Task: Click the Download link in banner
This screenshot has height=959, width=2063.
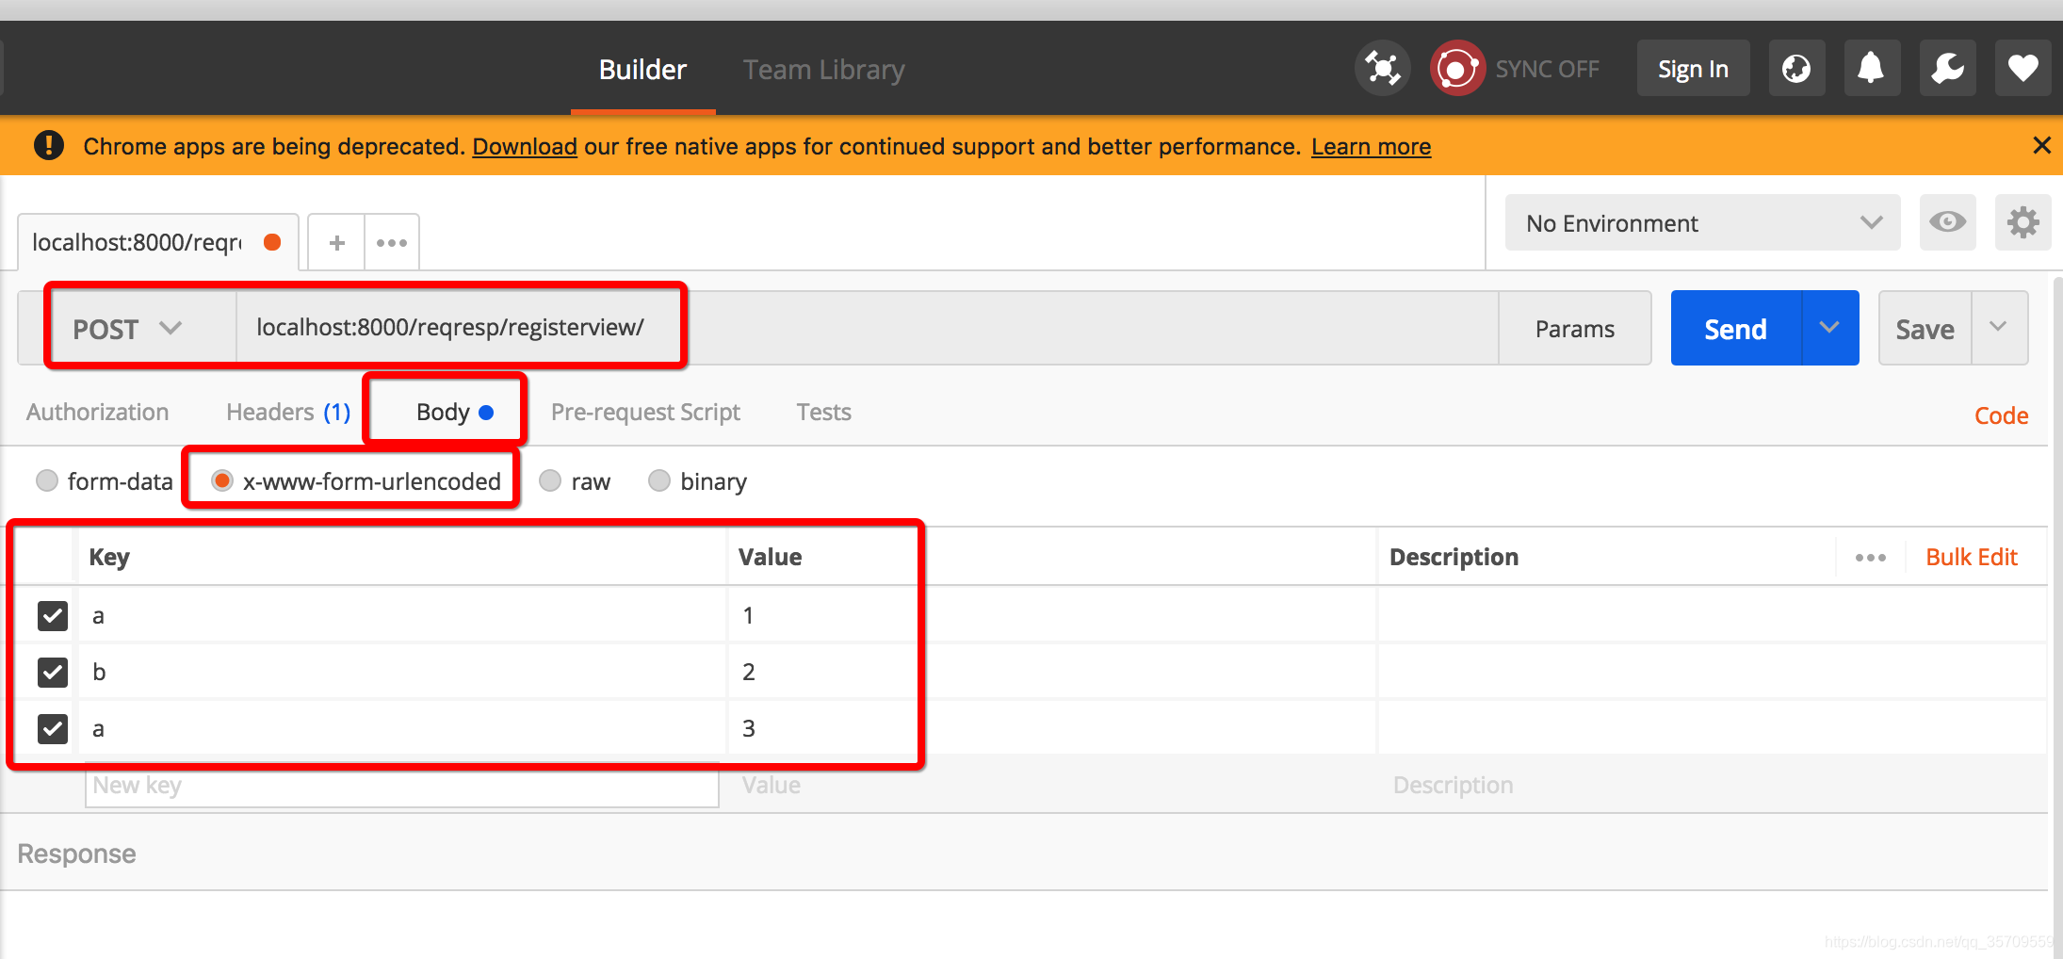Action: click(525, 147)
